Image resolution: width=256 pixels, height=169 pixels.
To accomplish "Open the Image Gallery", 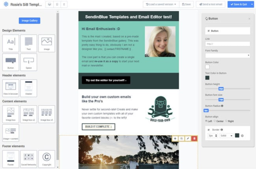I will click(29, 21).
